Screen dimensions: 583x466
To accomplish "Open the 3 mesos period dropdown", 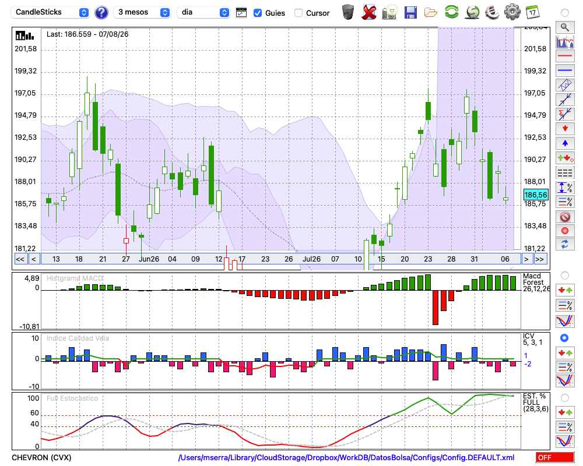I will click(x=142, y=12).
